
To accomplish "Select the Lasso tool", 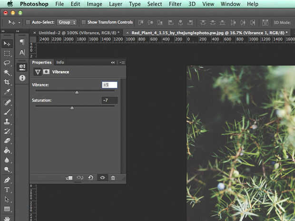I will click(7, 63).
